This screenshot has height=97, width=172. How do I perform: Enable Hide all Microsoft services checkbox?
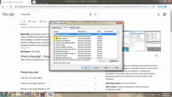tap(53, 63)
